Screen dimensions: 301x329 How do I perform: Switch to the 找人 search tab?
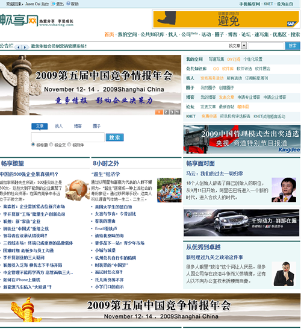point(58,126)
